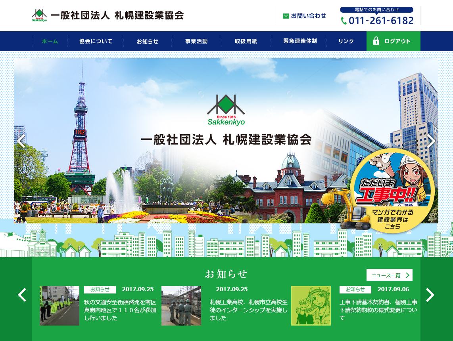The height and width of the screenshot is (341, 453).
Task: Select 事業活動 in the navigation bar
Action: point(196,41)
